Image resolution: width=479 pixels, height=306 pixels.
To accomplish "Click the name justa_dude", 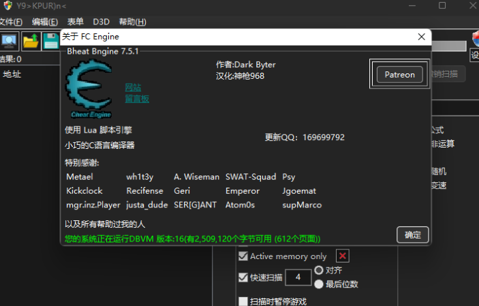I will point(147,205).
